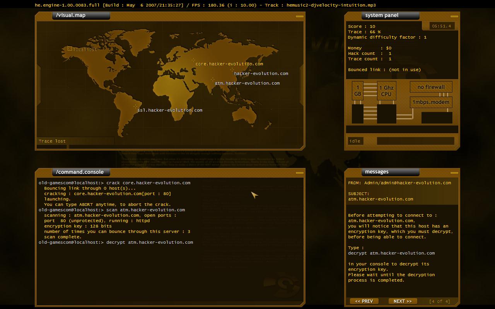The image size is (495, 309).
Task: Click the Trace : 66 % readout
Action: [x=364, y=32]
